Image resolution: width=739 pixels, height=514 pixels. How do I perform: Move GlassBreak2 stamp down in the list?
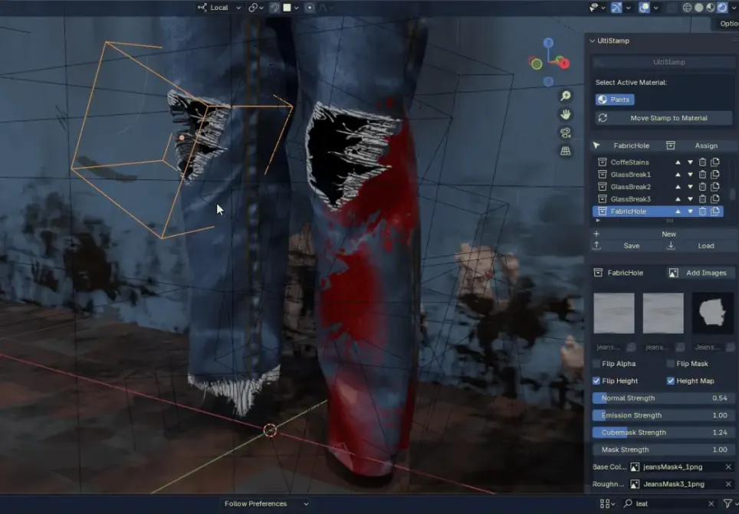[x=690, y=187]
